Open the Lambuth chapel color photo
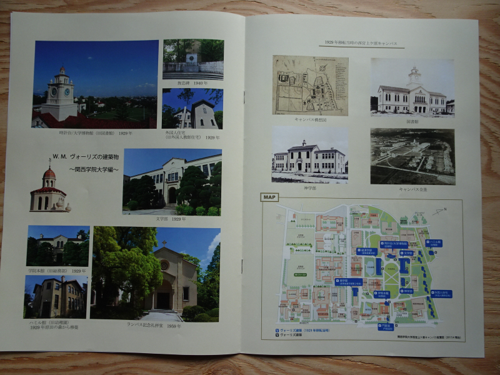Viewport: 500px width, 375px height. pyautogui.click(x=155, y=274)
